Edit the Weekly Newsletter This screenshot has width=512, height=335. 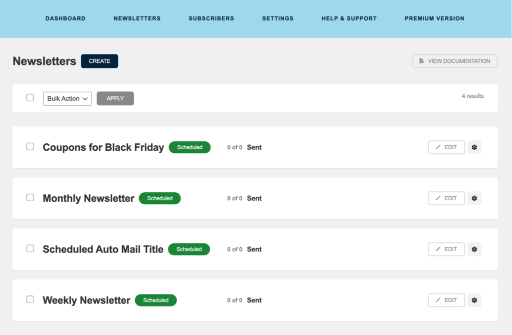446,300
